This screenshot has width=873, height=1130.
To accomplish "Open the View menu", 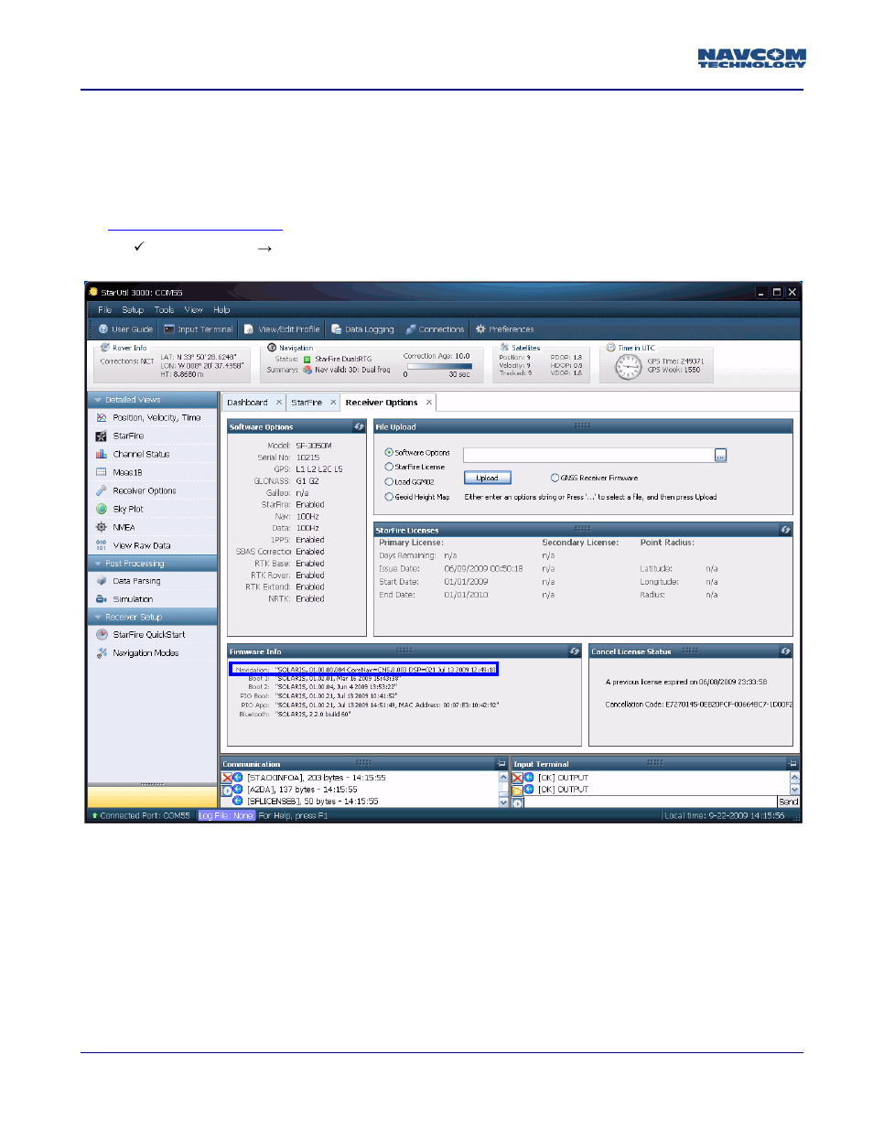I will click(x=193, y=310).
